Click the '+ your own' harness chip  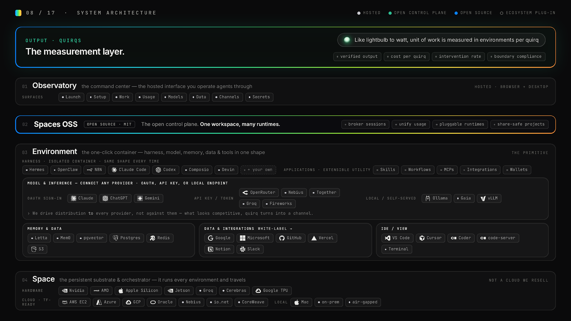tap(258, 170)
